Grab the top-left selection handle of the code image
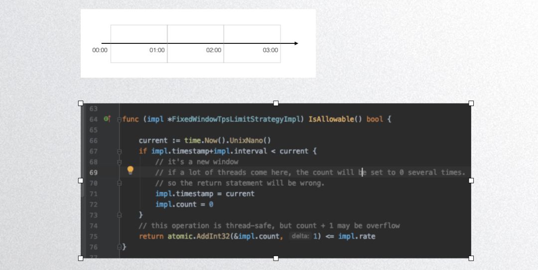Image resolution: width=538 pixels, height=270 pixels. pyautogui.click(x=81, y=103)
